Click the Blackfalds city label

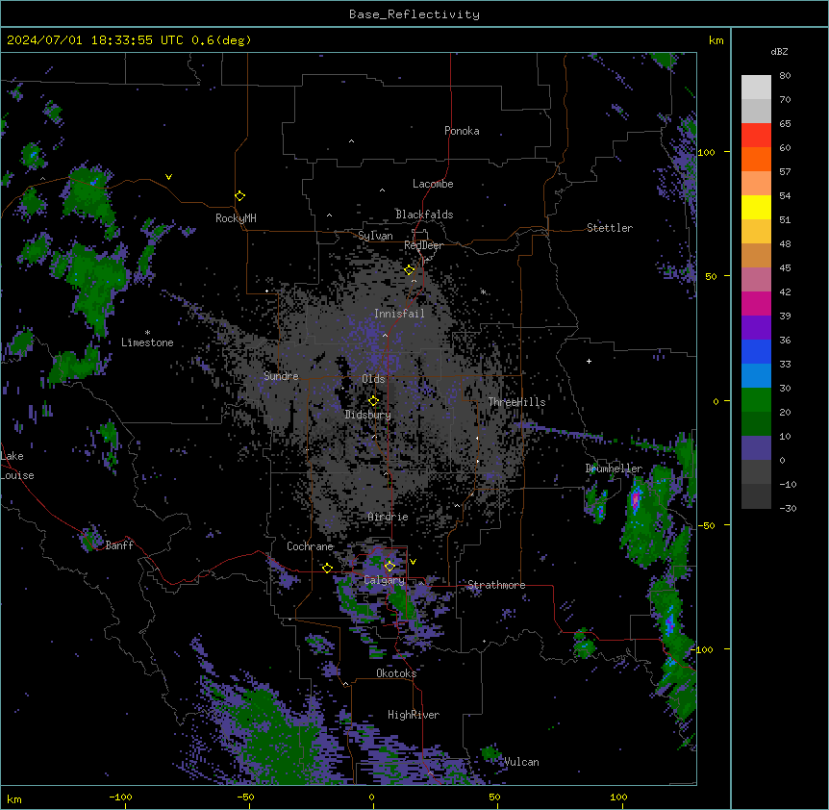(424, 215)
